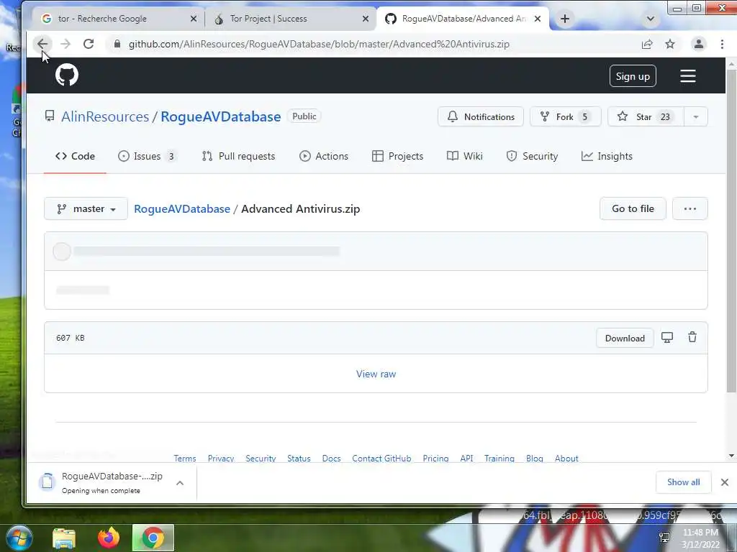Expand the star lists dropdown arrow

(696, 116)
